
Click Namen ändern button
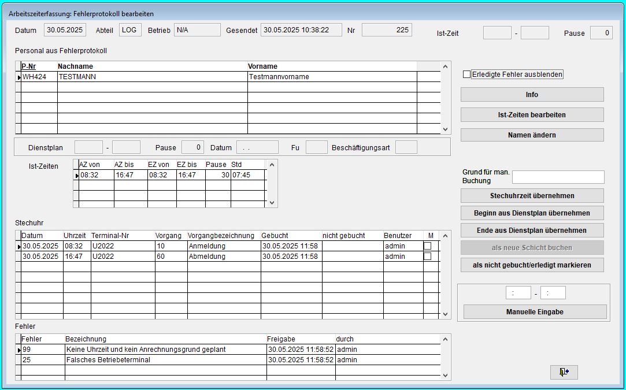coord(532,135)
